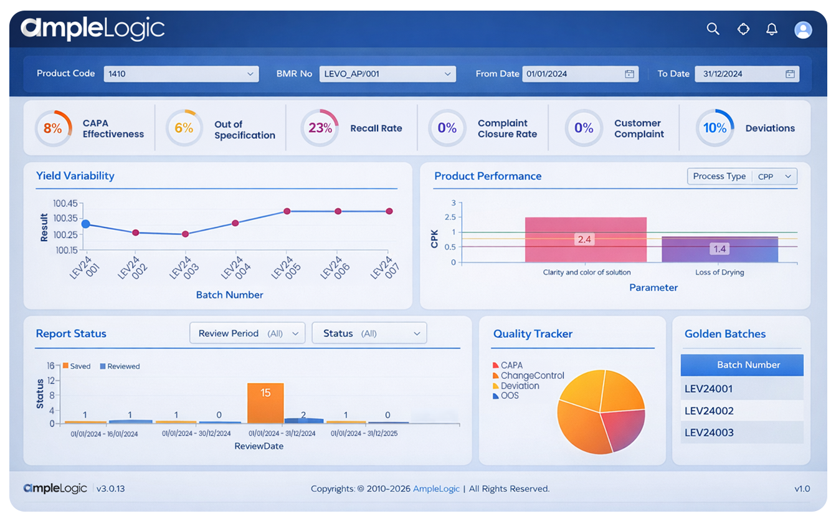The height and width of the screenshot is (521, 836).
Task: Expand the BMR No dropdown
Action: (x=447, y=74)
